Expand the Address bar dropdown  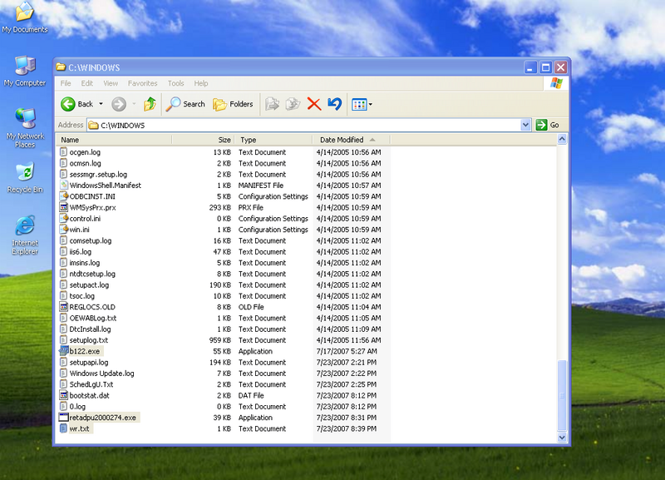point(525,125)
